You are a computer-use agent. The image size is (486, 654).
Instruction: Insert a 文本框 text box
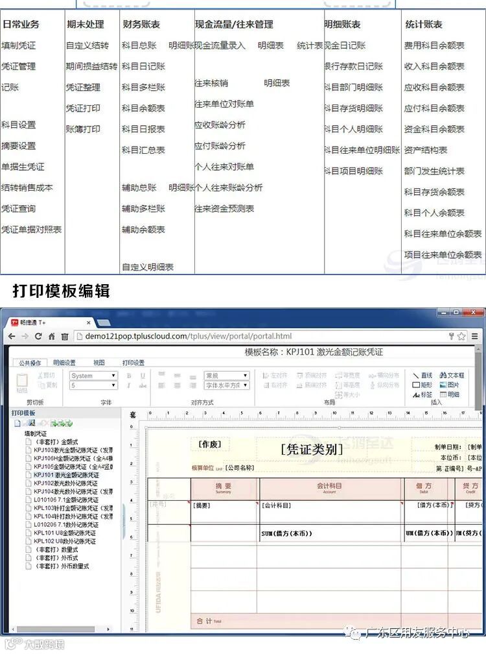[452, 376]
